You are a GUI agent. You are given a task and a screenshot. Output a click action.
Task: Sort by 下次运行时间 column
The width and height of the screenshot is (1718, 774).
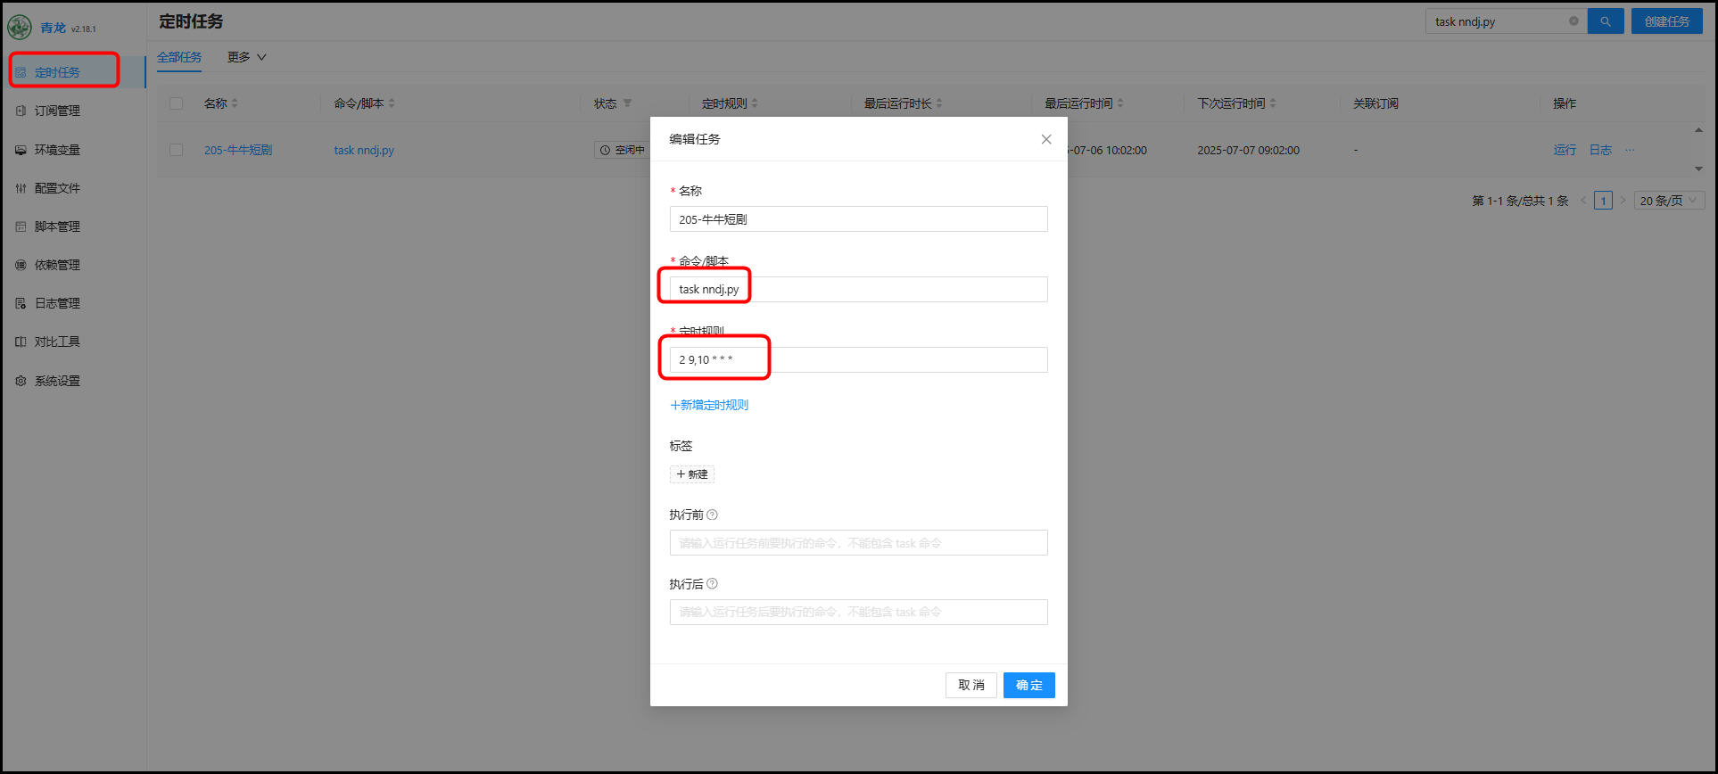point(1273,103)
